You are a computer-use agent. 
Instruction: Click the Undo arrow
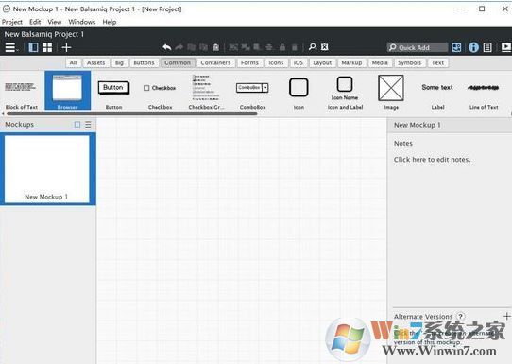click(x=167, y=47)
